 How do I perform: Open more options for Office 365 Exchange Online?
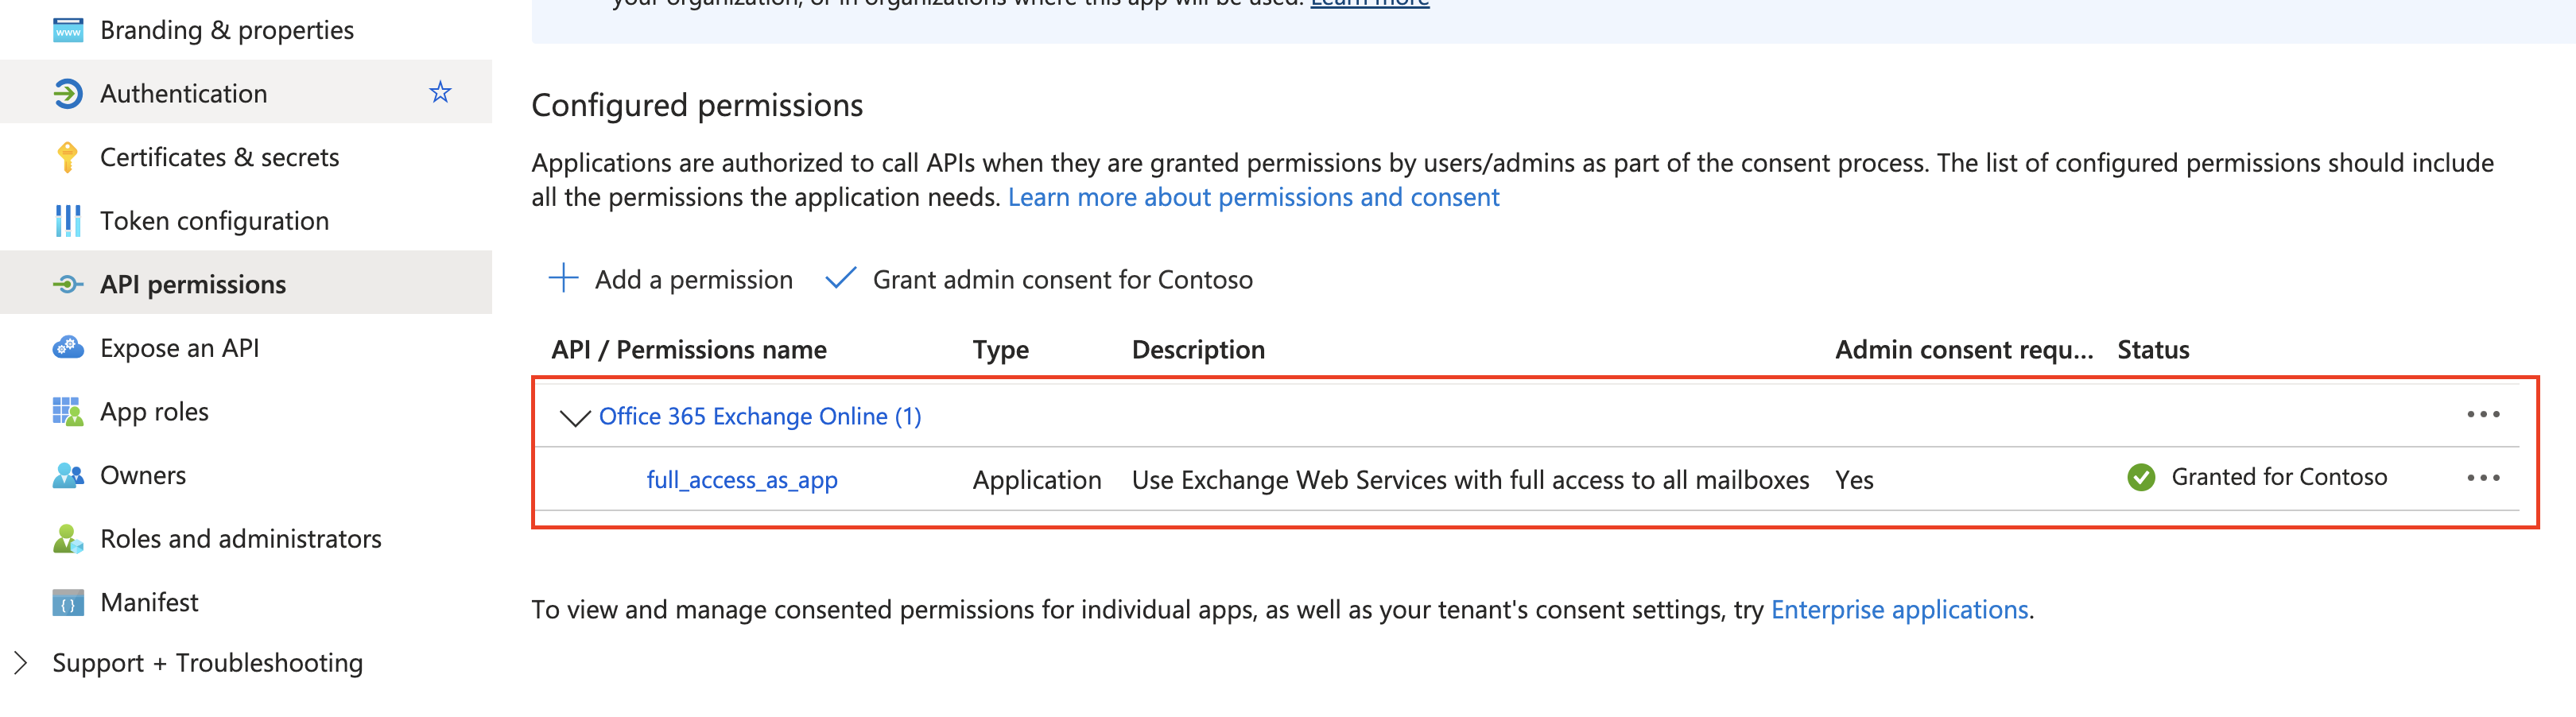2482,414
